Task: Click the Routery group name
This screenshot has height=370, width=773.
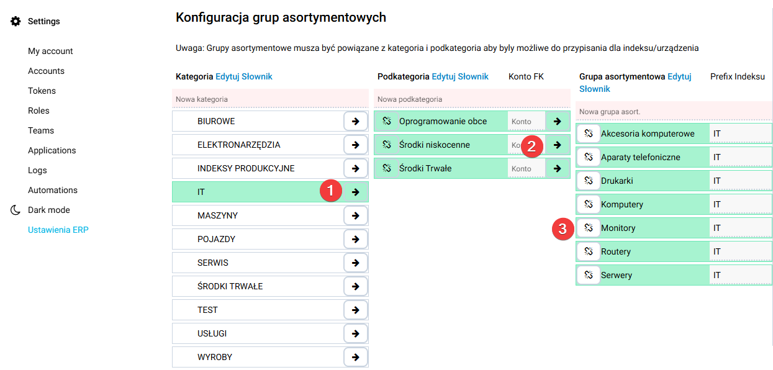Action: 616,251
